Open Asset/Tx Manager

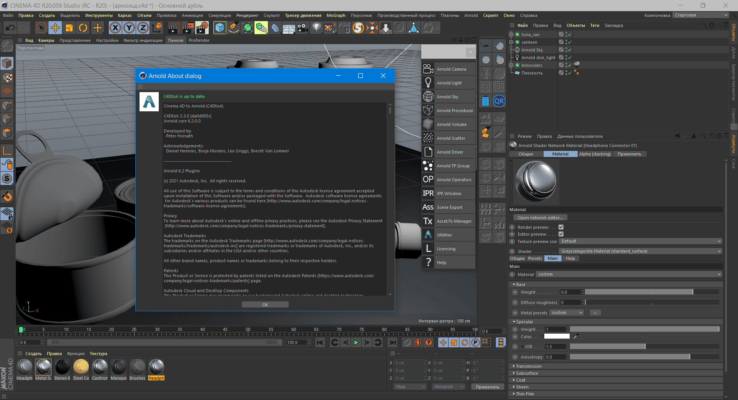[x=449, y=221]
